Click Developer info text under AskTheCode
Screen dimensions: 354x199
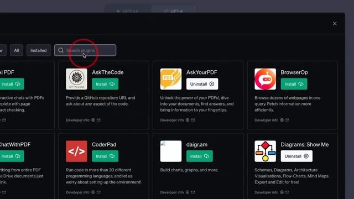pyautogui.click(x=77, y=120)
